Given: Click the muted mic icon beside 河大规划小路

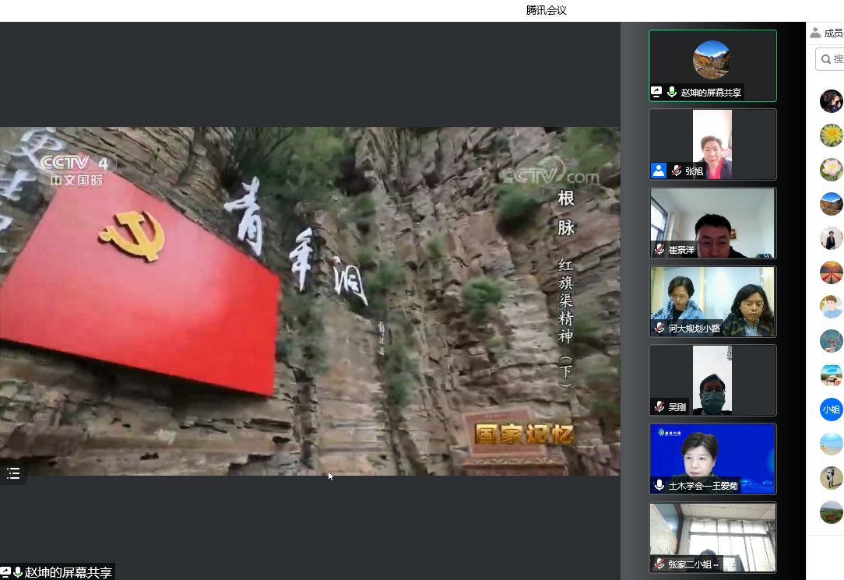Looking at the screenshot, I should click(659, 328).
